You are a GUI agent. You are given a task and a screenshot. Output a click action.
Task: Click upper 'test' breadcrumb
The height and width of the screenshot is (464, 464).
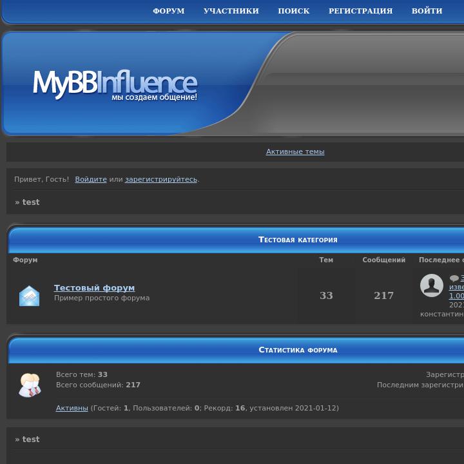[31, 202]
